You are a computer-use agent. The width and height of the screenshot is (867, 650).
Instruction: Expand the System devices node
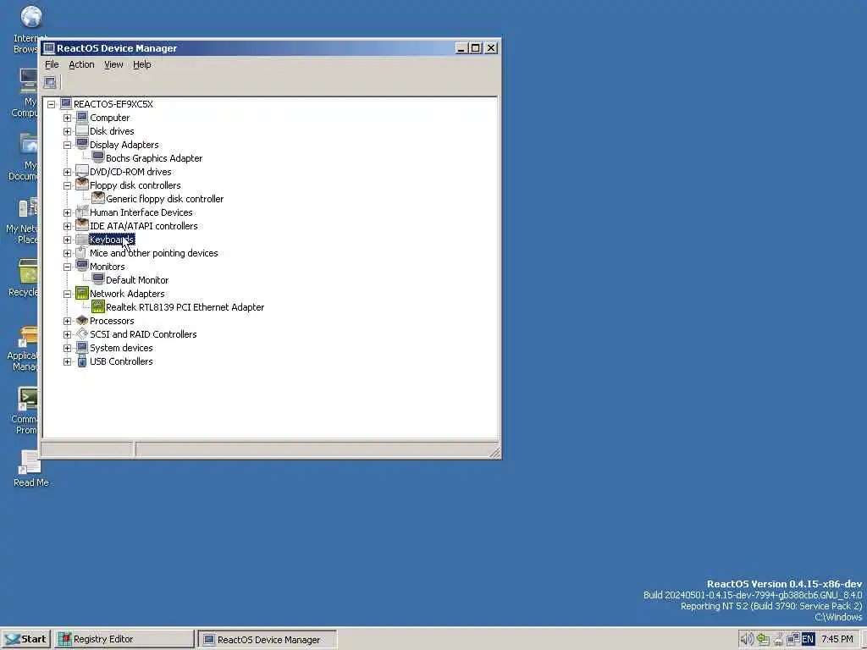click(68, 348)
